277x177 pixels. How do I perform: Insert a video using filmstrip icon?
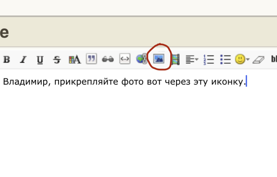pos(176,59)
